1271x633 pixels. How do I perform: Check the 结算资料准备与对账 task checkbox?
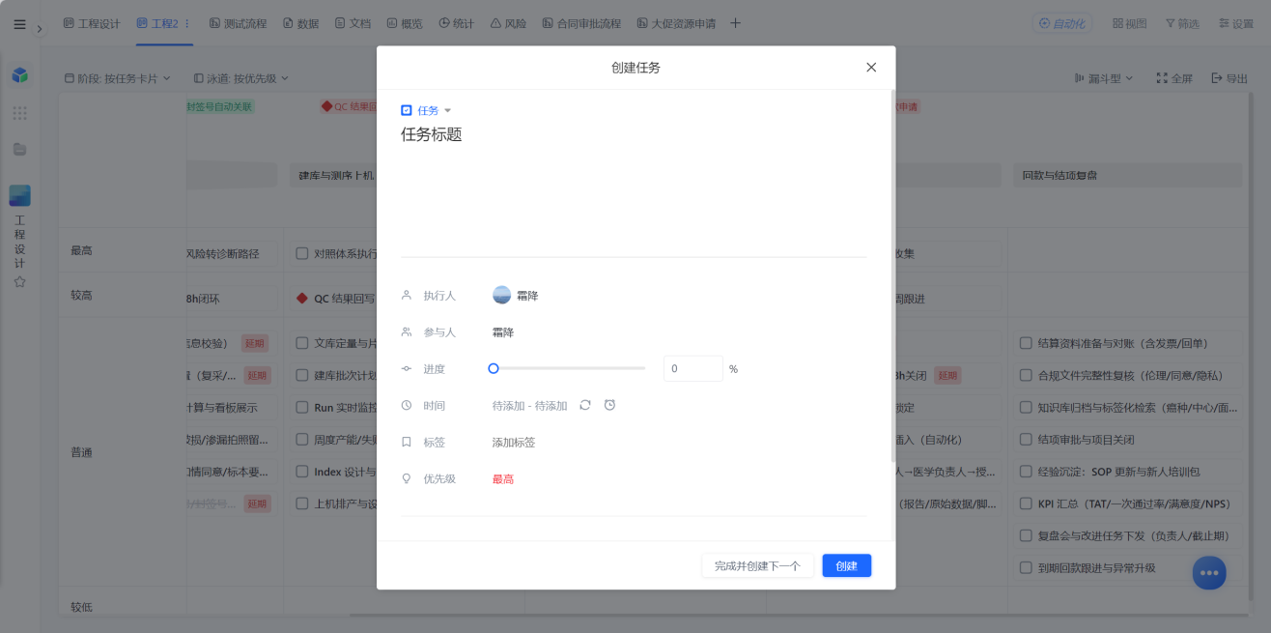click(1026, 343)
